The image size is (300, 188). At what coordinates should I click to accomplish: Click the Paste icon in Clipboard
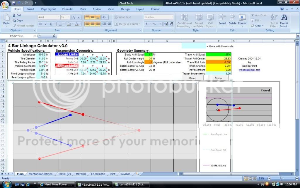pos(6,18)
